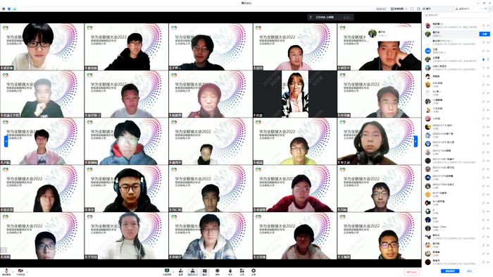Open the share screen icon in bottom toolbar

pyautogui.click(x=167, y=271)
